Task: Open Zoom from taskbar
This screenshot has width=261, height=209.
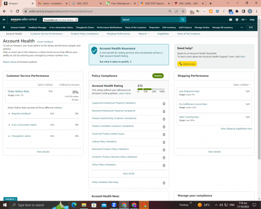Action: coord(114,205)
